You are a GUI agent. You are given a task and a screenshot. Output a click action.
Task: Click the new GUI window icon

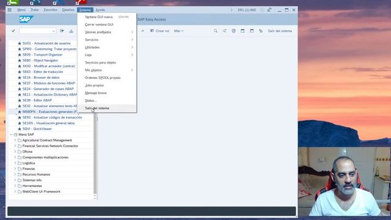(x=243, y=31)
